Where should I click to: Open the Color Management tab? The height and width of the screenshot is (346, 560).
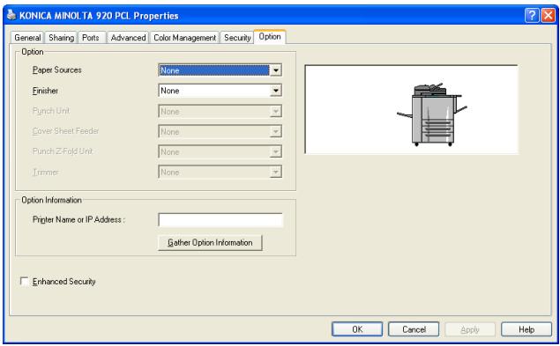pos(184,38)
